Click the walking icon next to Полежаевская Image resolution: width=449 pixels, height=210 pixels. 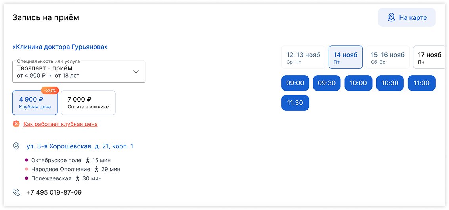coord(78,178)
